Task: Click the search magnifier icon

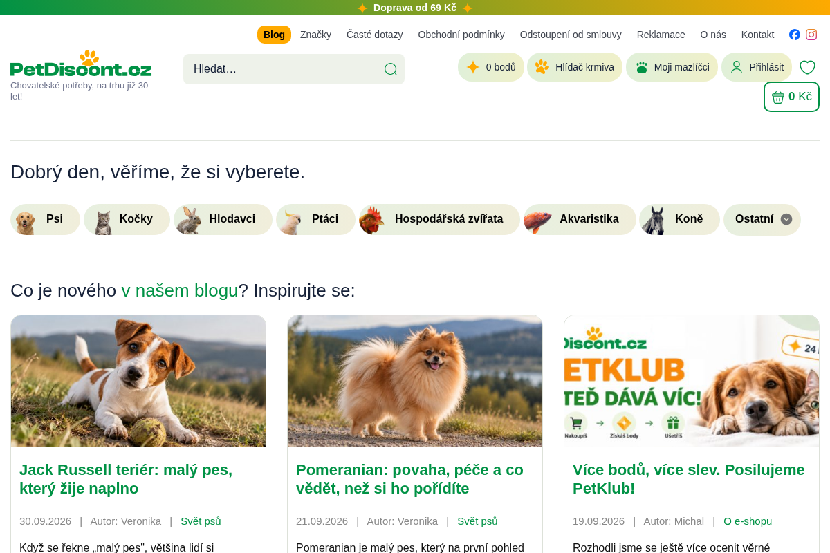Action: tap(391, 69)
